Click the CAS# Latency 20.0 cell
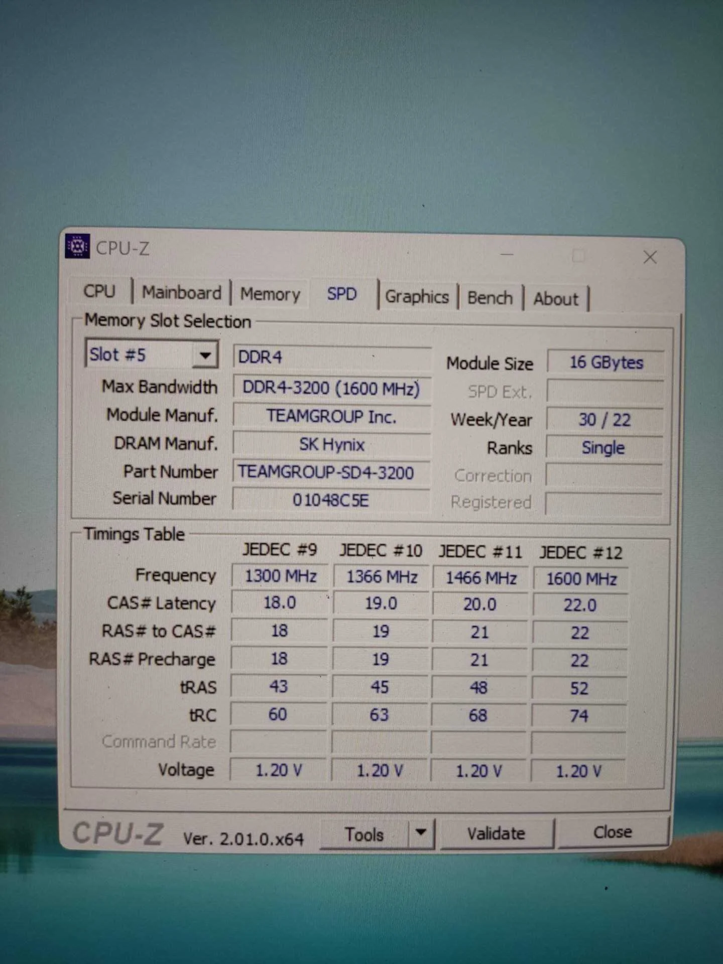 coord(480,605)
